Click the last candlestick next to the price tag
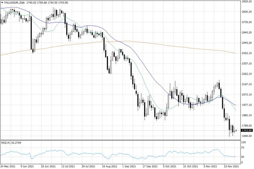This screenshot has height=169, width=254. pos(236,130)
